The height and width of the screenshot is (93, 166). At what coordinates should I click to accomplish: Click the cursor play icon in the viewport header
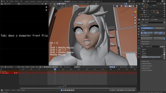[54, 4]
